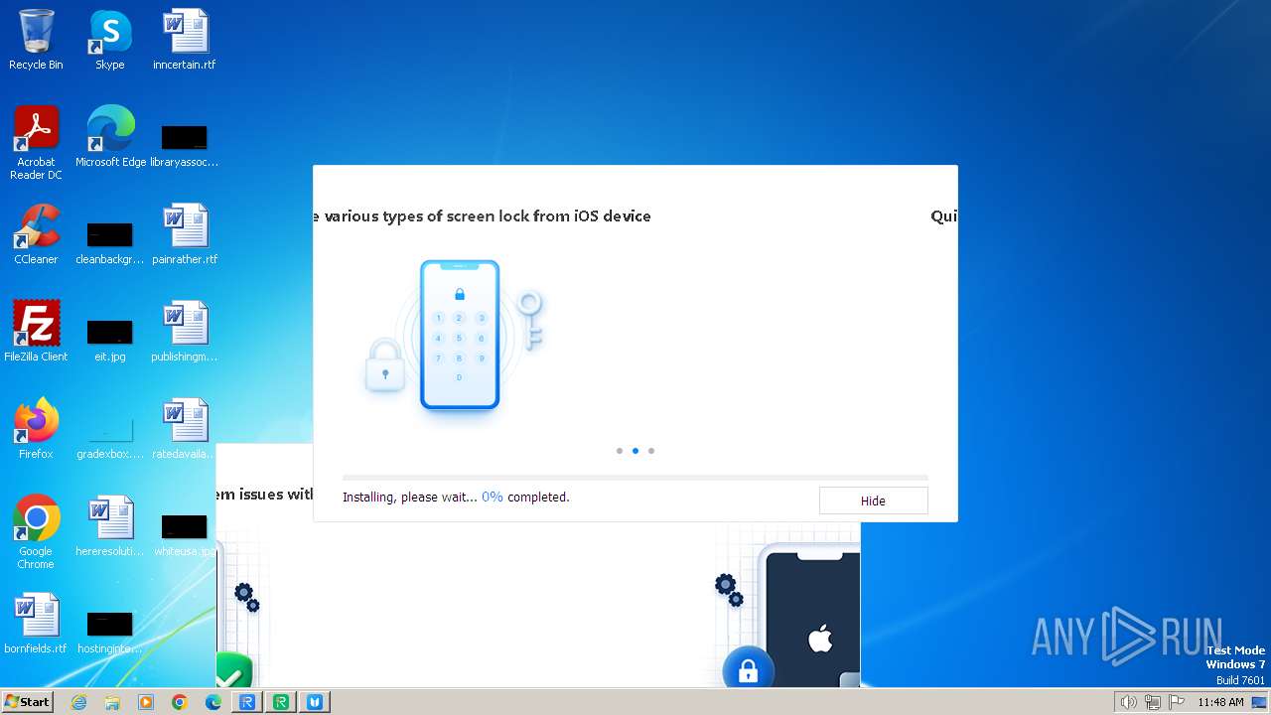Select the first carousel page dot
Screen dimensions: 1271x715
[x=620, y=451]
